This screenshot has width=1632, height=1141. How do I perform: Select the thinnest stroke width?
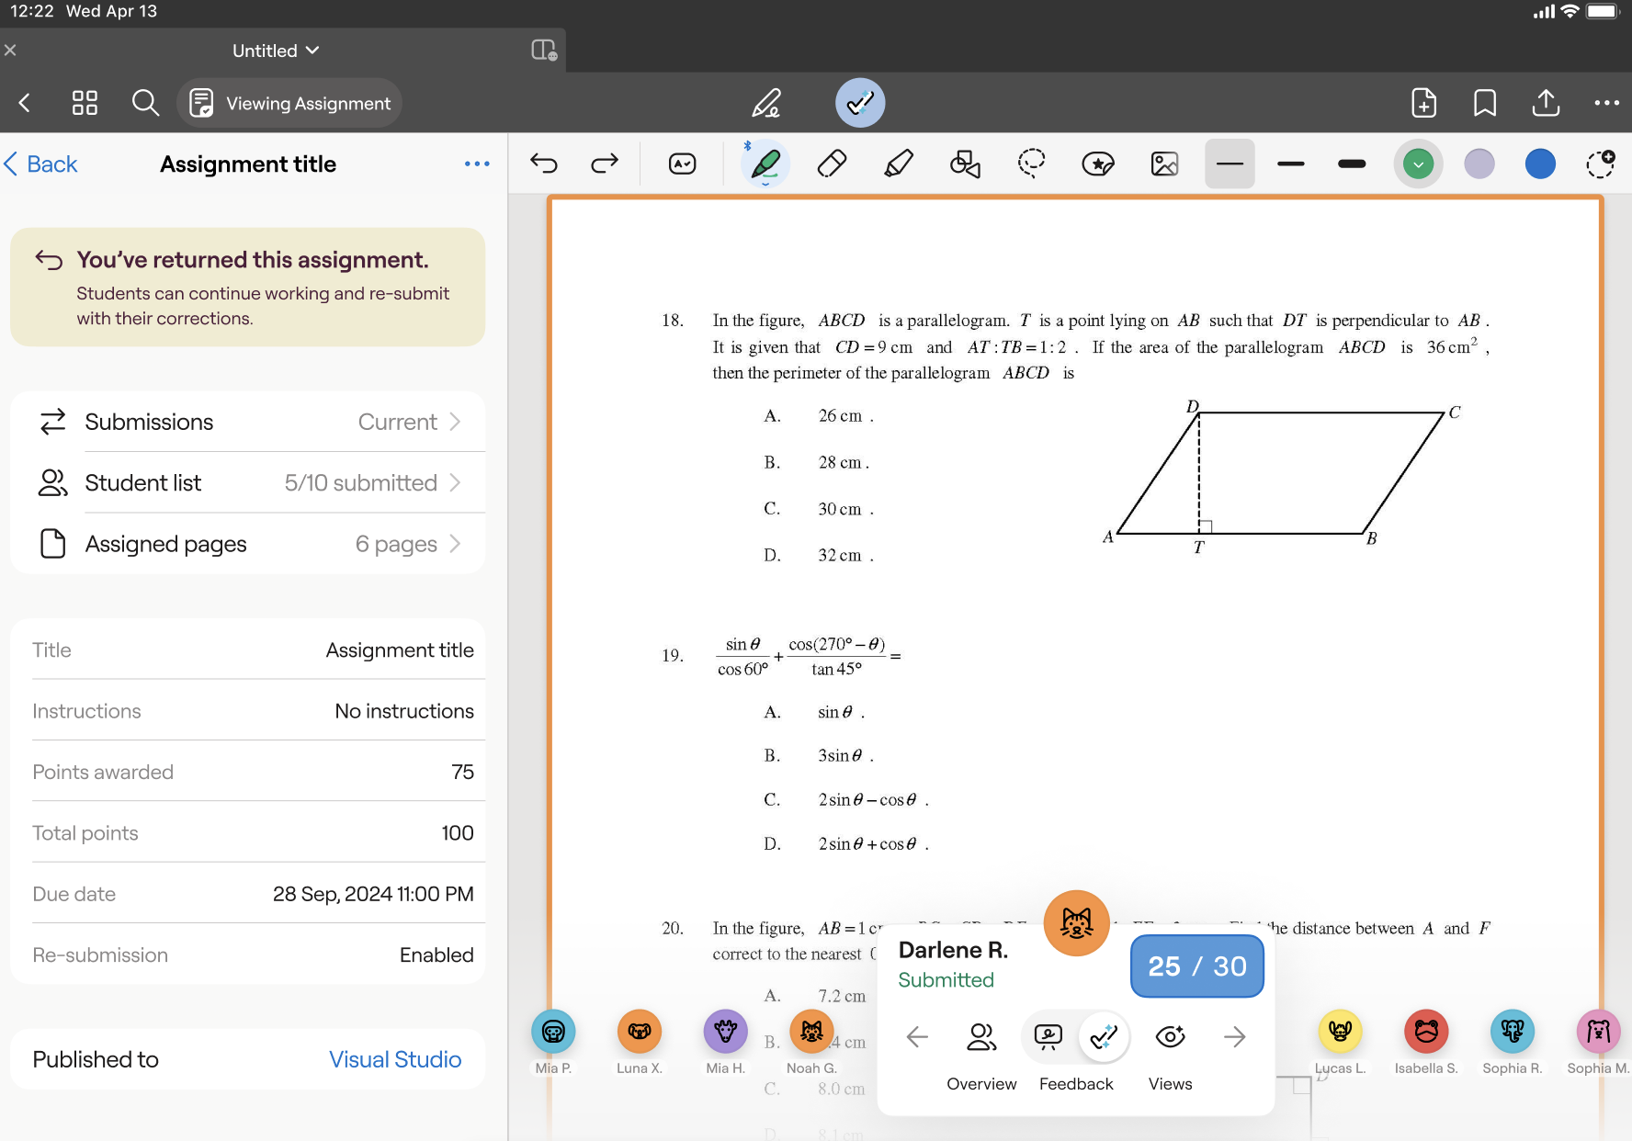tap(1230, 164)
